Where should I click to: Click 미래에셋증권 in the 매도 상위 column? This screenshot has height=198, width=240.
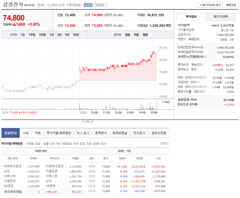[x=12, y=166]
